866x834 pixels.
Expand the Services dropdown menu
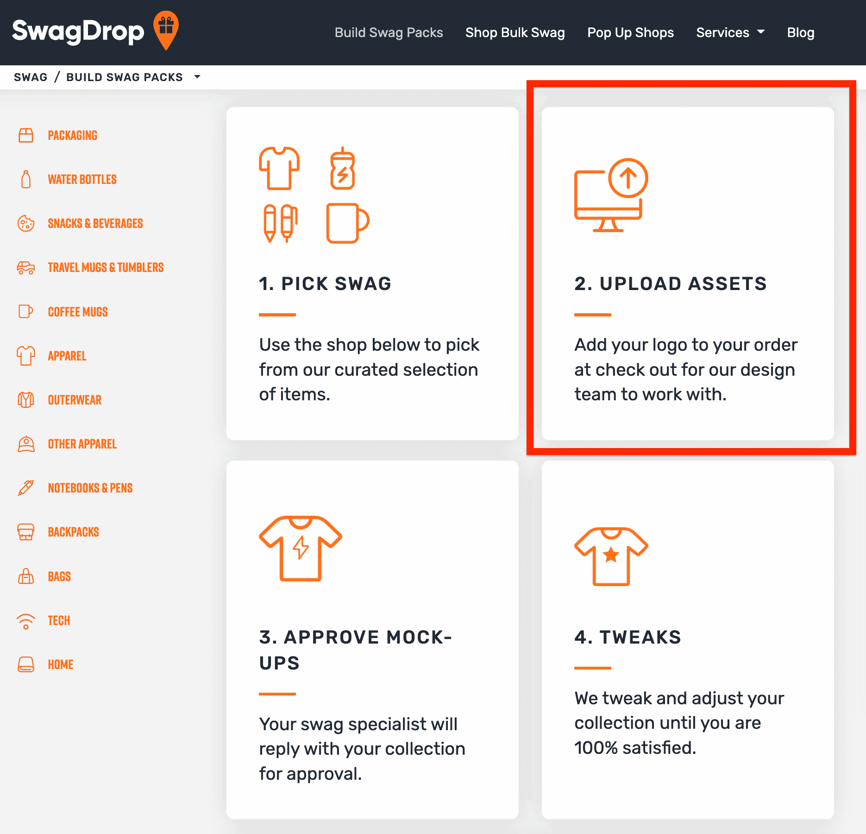730,32
